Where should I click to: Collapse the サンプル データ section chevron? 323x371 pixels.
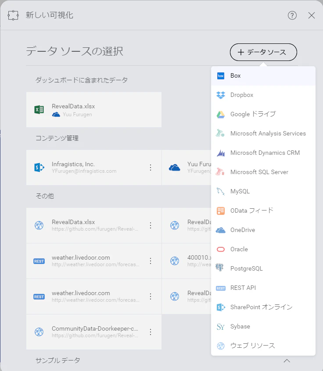(287, 360)
